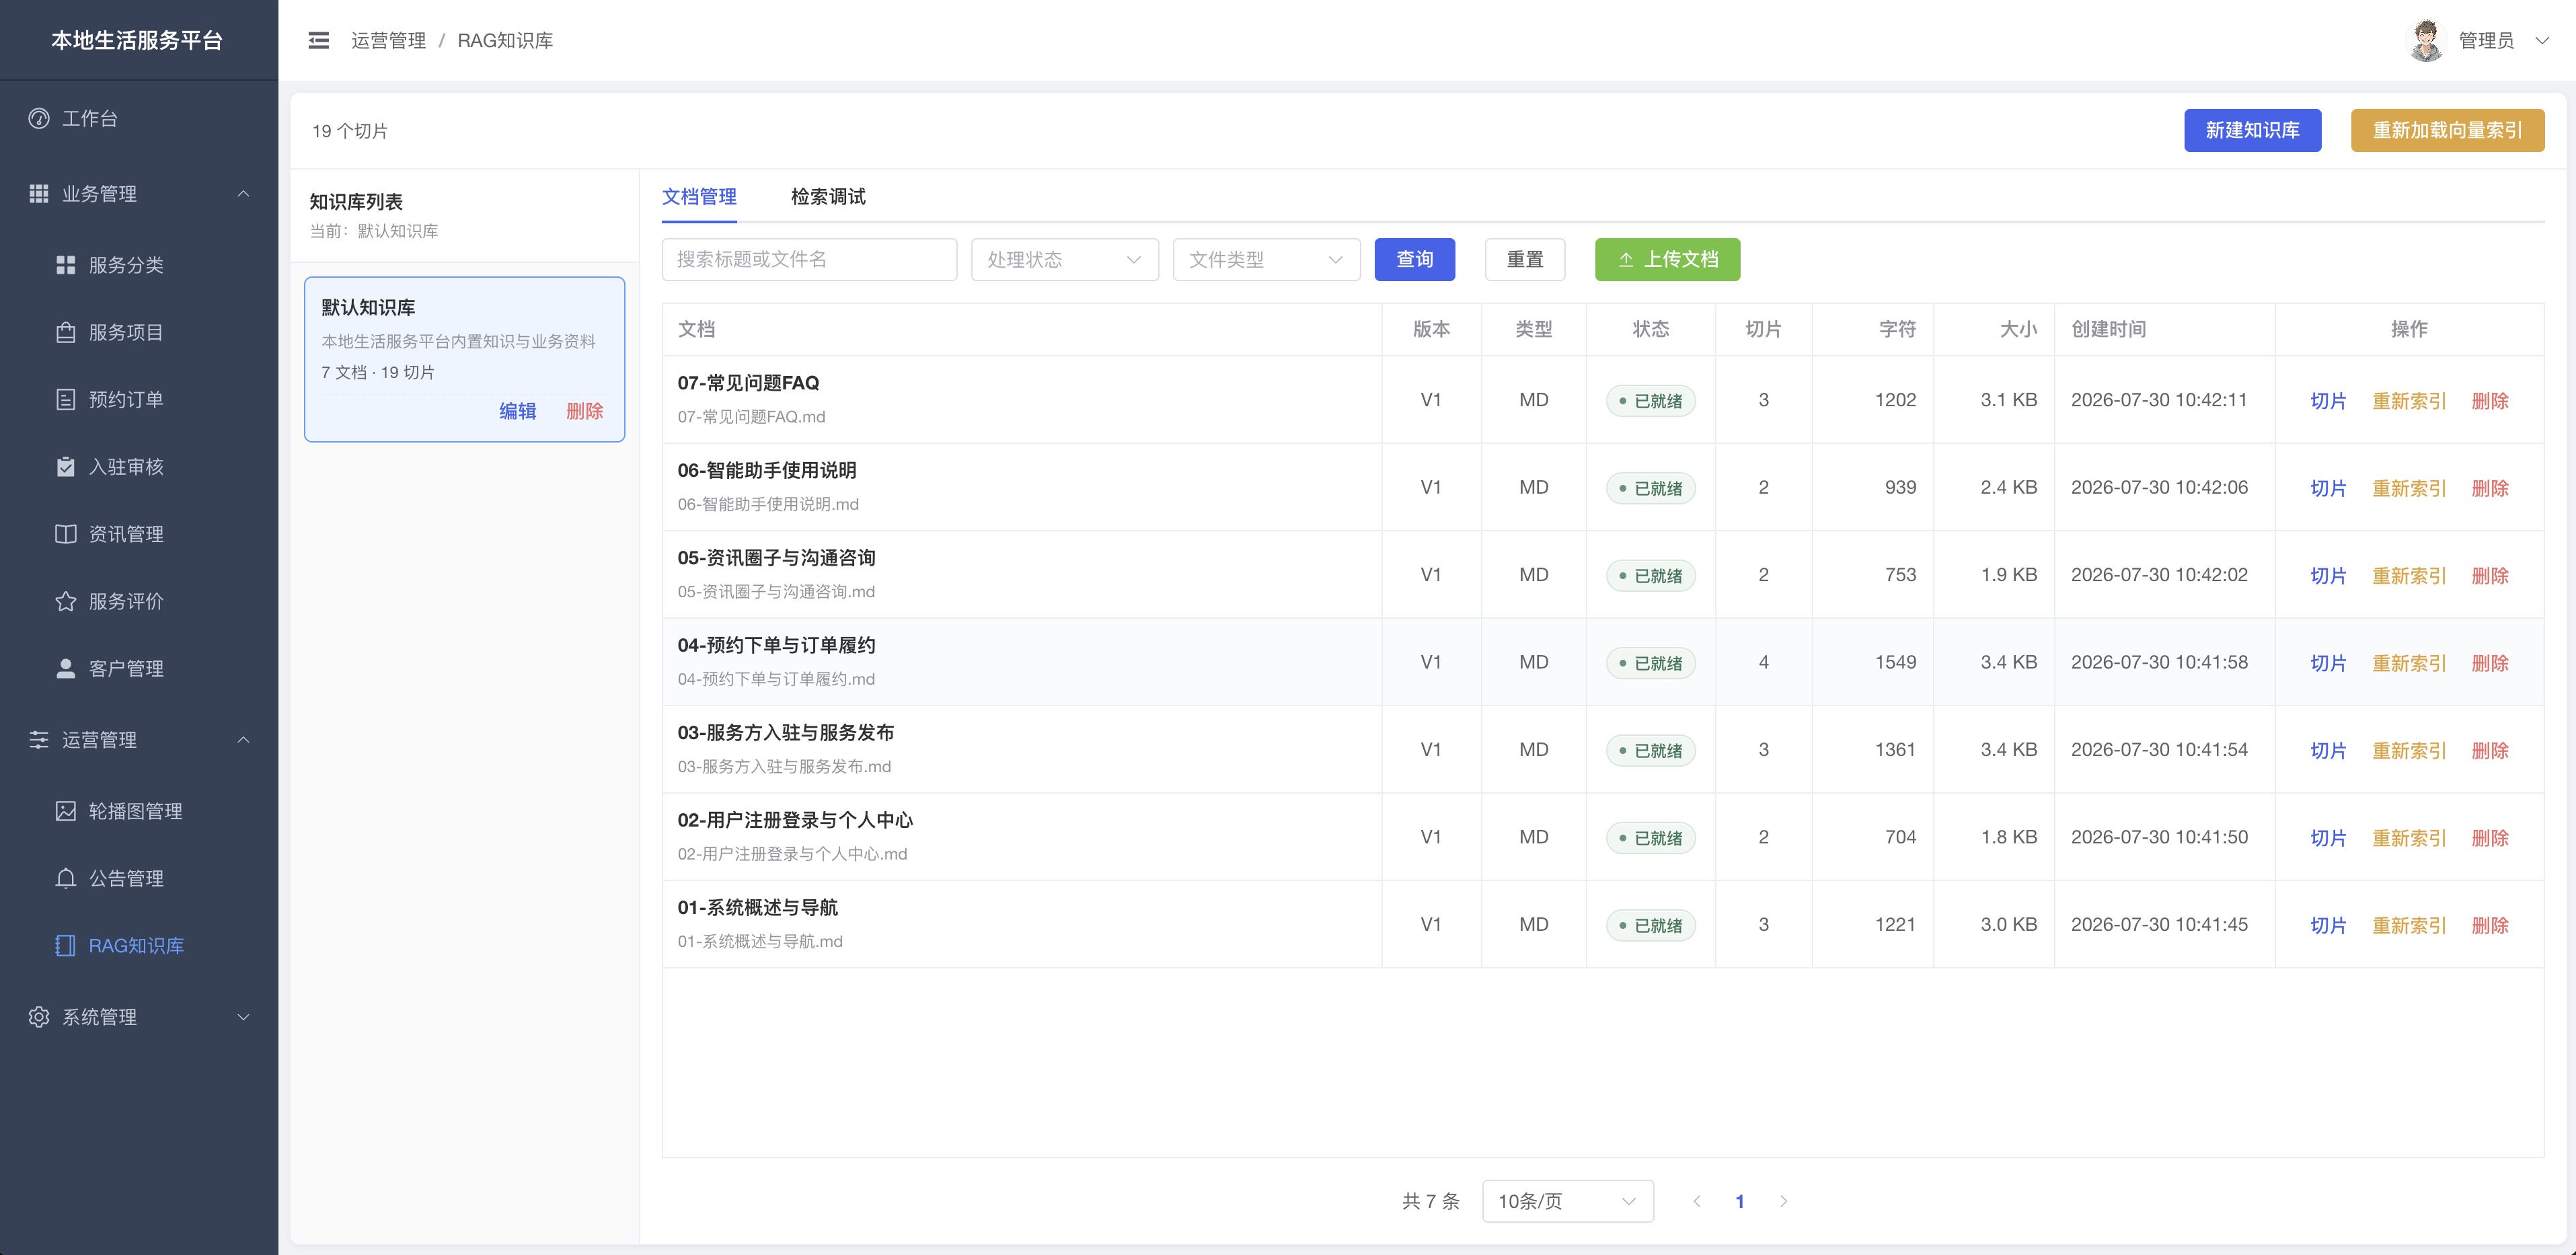The image size is (2576, 1255).
Task: Collapse the 业务管理 menu chevron
Action: point(243,193)
